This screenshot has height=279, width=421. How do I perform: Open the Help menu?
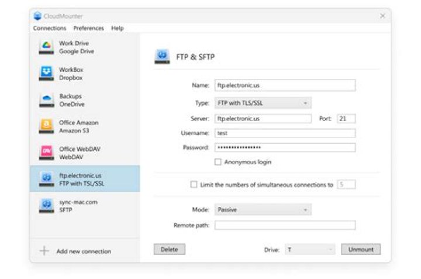point(118,28)
